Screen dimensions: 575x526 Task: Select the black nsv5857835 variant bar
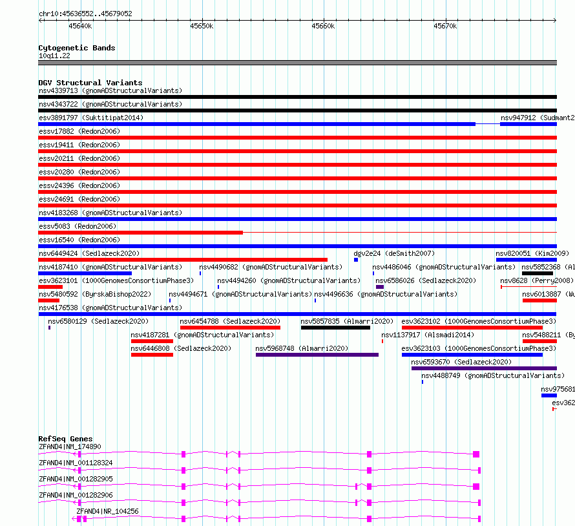pyautogui.click(x=335, y=328)
